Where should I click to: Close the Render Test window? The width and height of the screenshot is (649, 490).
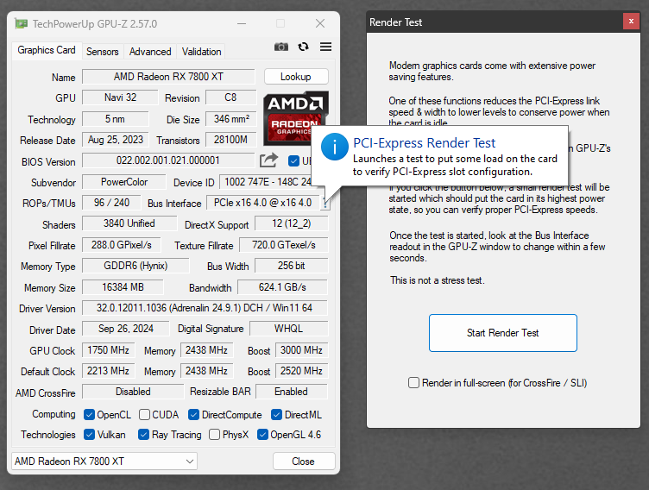pos(631,22)
